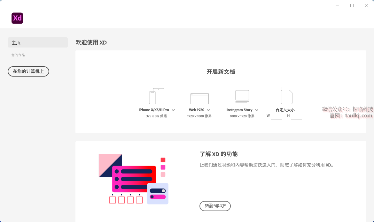Viewport: 374px width, 222px height.
Task: Click the 在您的计算机上 button
Action: pyautogui.click(x=28, y=71)
